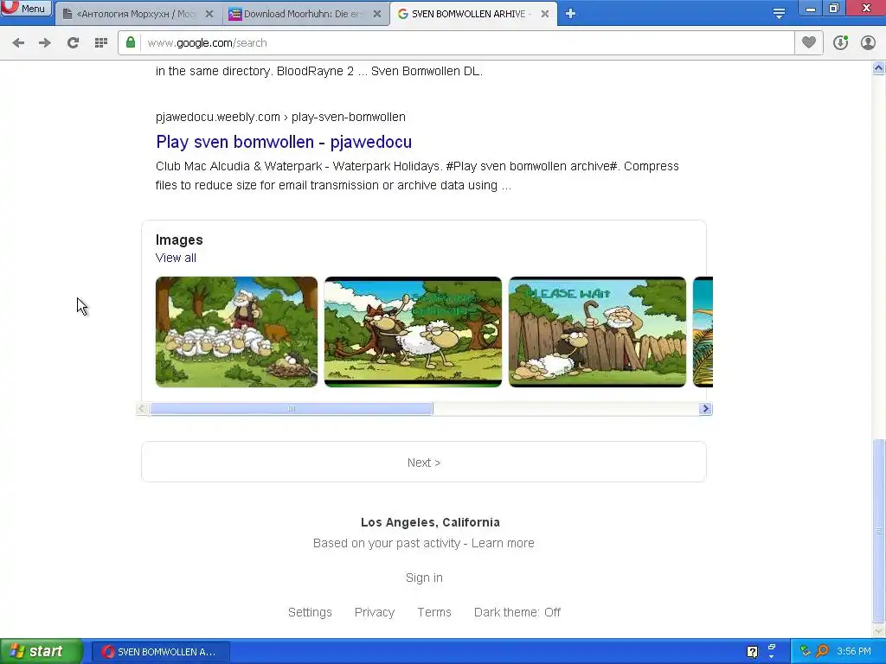886x664 pixels.
Task: Close the Антология Морхухн tab
Action: pos(209,14)
